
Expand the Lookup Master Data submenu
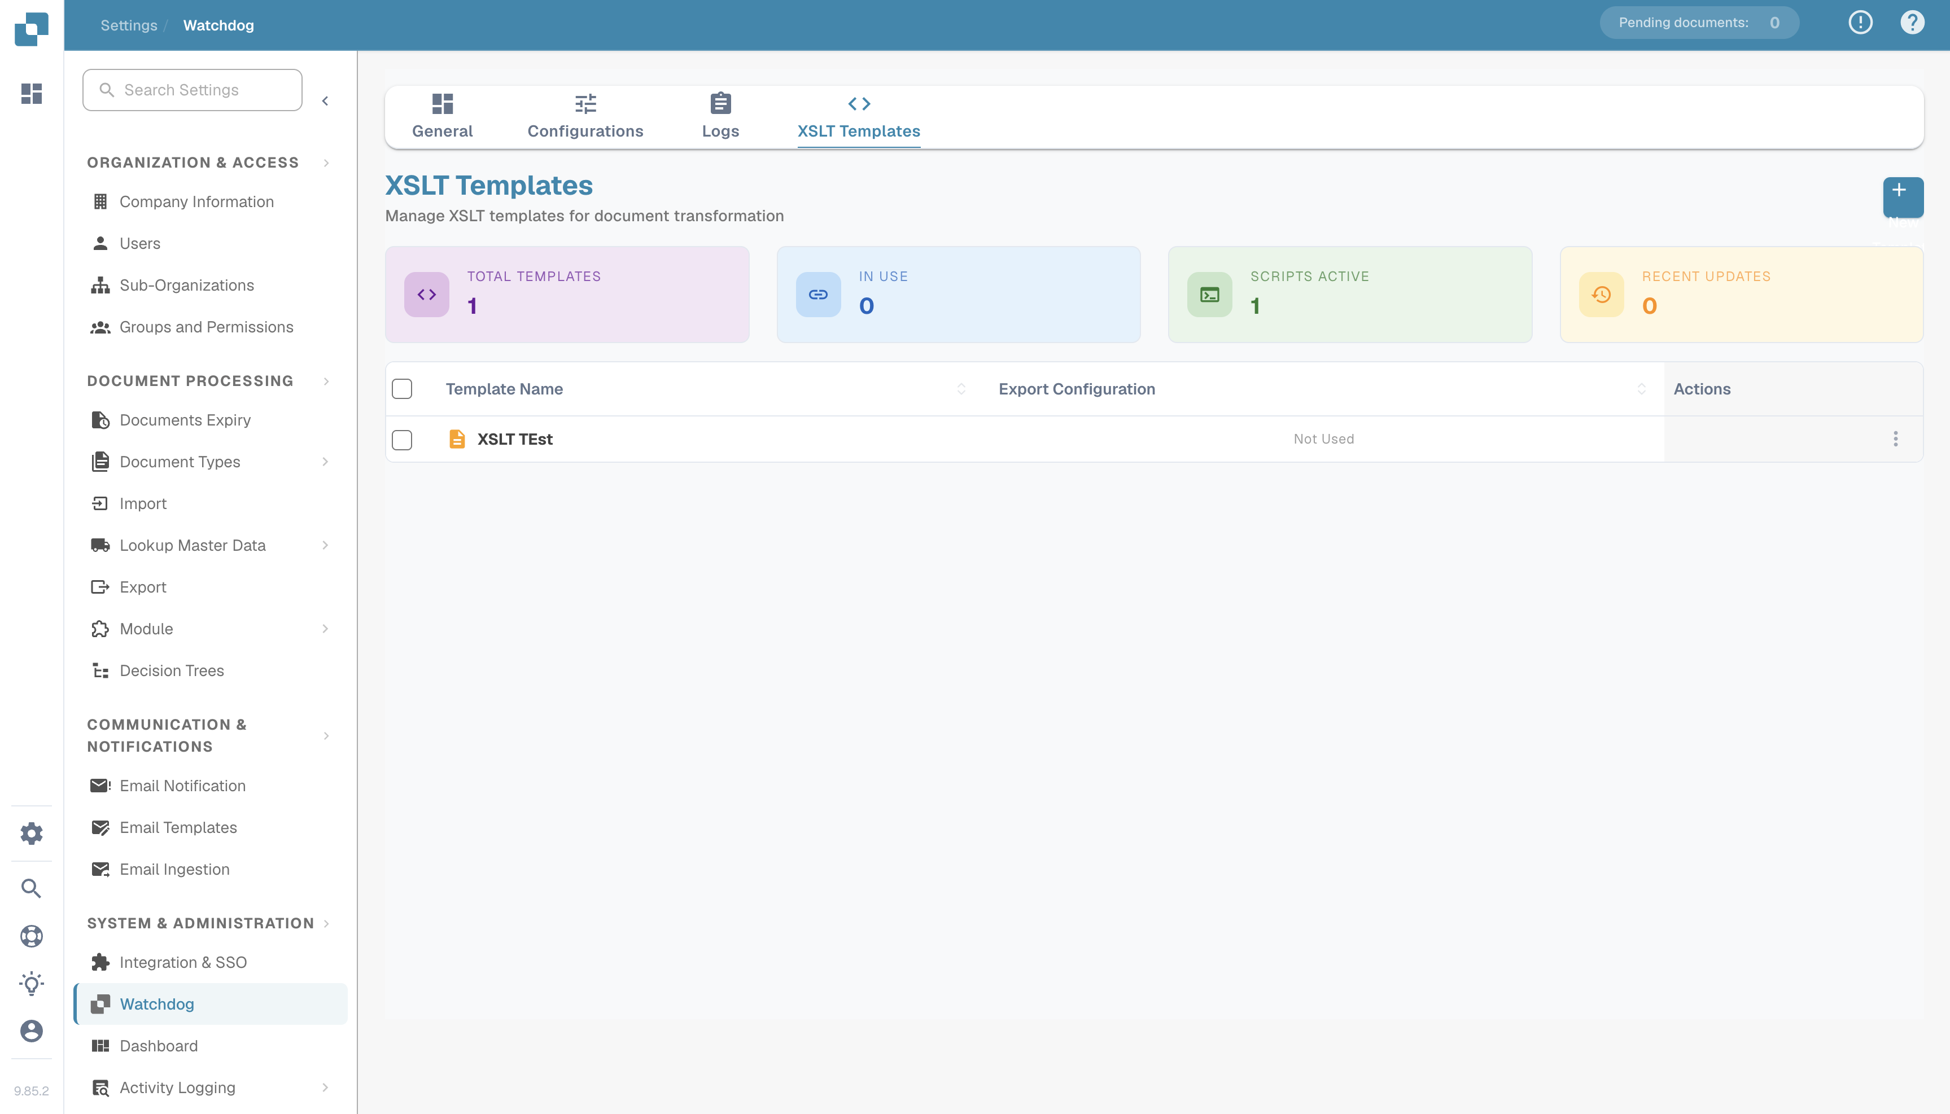click(x=325, y=545)
